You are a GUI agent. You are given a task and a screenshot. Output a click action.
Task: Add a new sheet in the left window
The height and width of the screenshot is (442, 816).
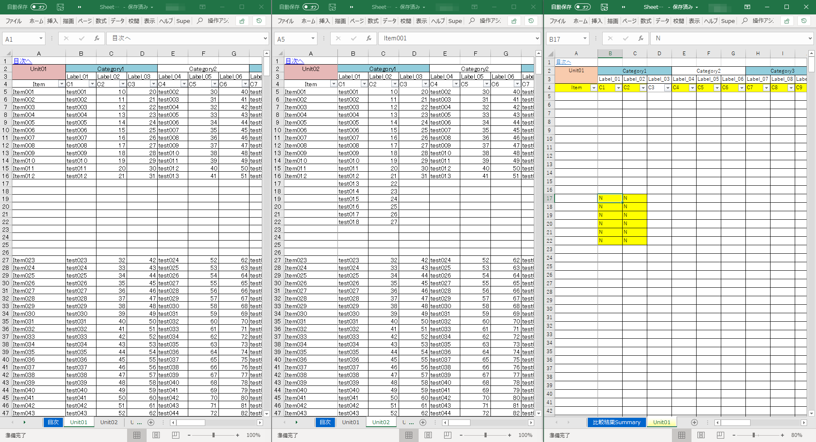tap(151, 422)
